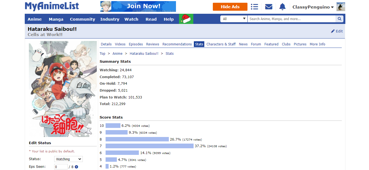Switch to the News tab
The image size is (369, 170).
243,44
